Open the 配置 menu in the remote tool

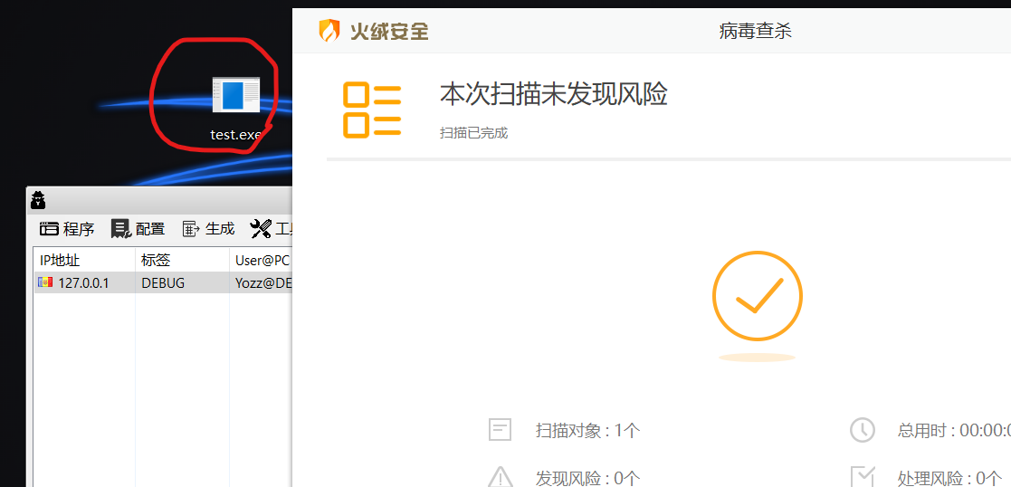click(138, 228)
